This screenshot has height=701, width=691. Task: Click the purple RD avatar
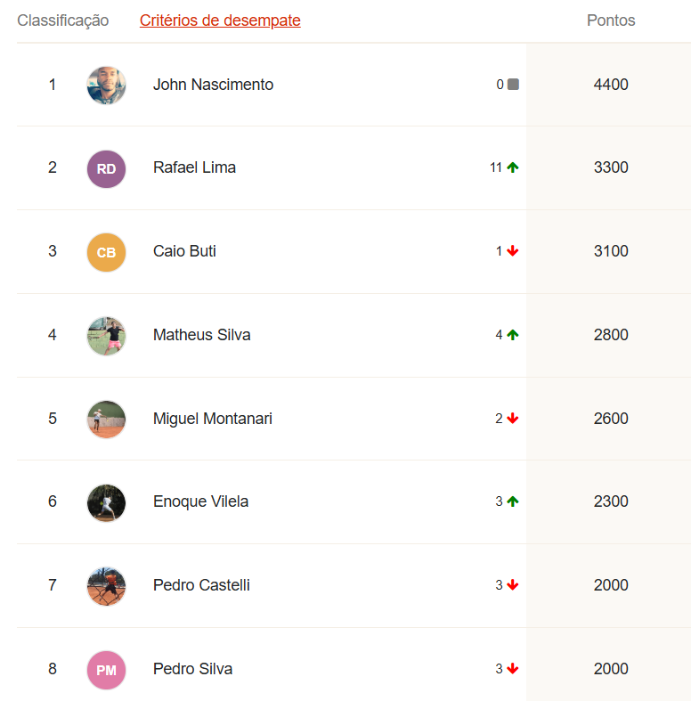coord(106,169)
